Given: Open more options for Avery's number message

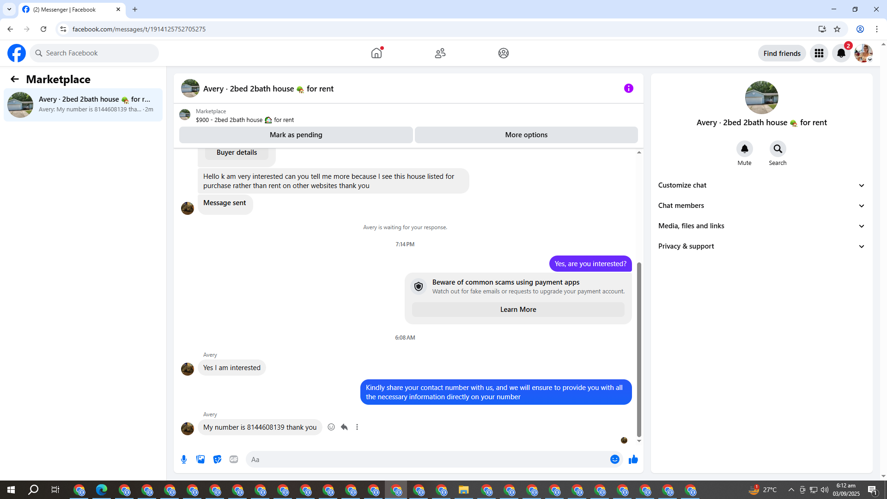Looking at the screenshot, I should tap(357, 427).
